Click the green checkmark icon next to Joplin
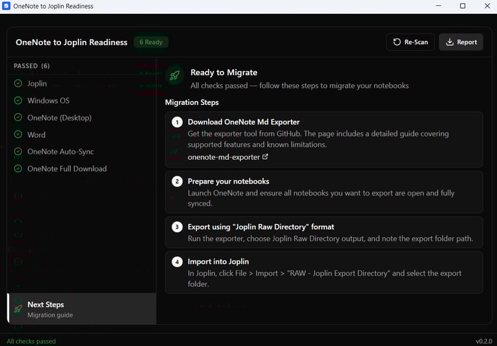497x346 pixels. coord(18,84)
